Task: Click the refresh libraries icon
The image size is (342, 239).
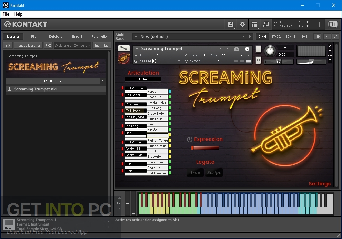Action: click(8, 46)
